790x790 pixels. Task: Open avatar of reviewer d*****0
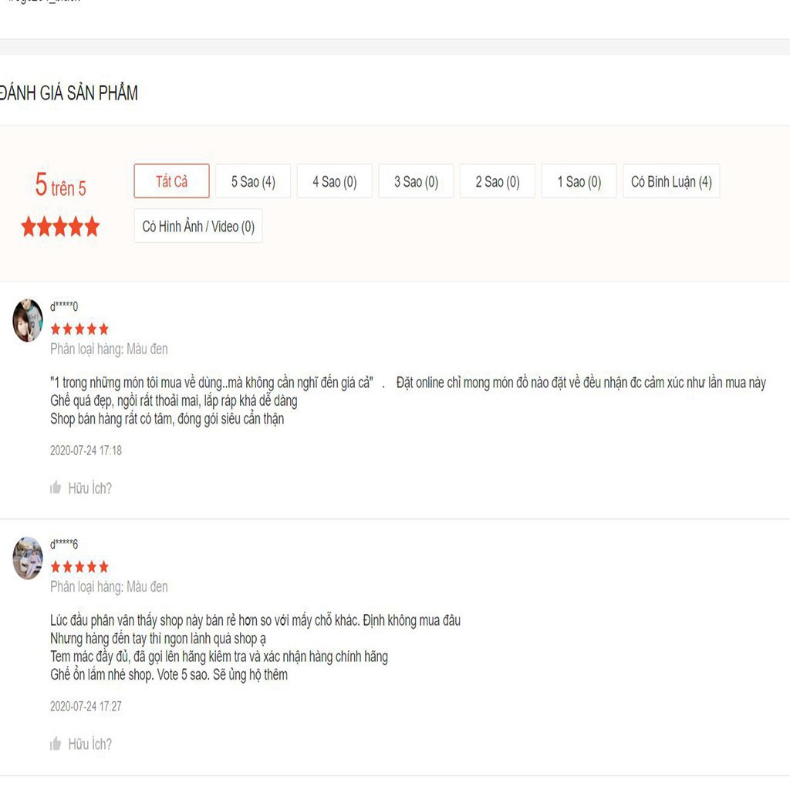28,320
